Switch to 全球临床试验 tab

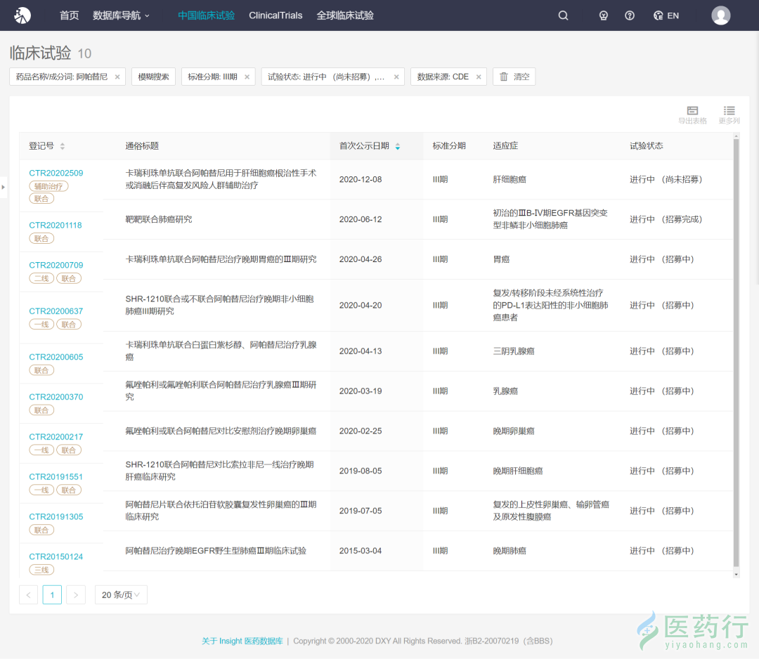point(345,15)
